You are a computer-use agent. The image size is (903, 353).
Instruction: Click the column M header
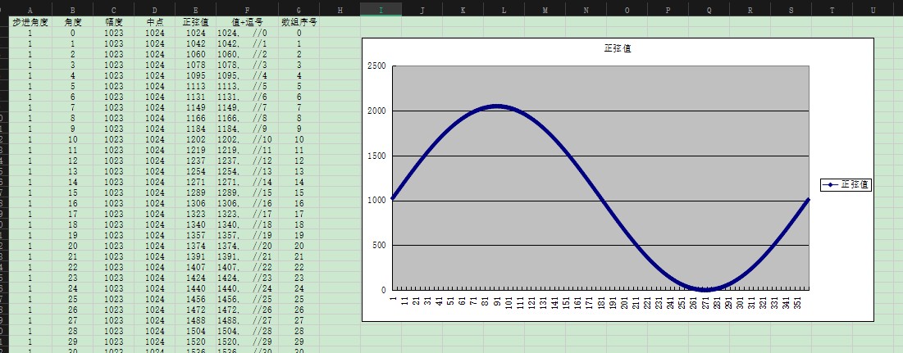point(545,10)
